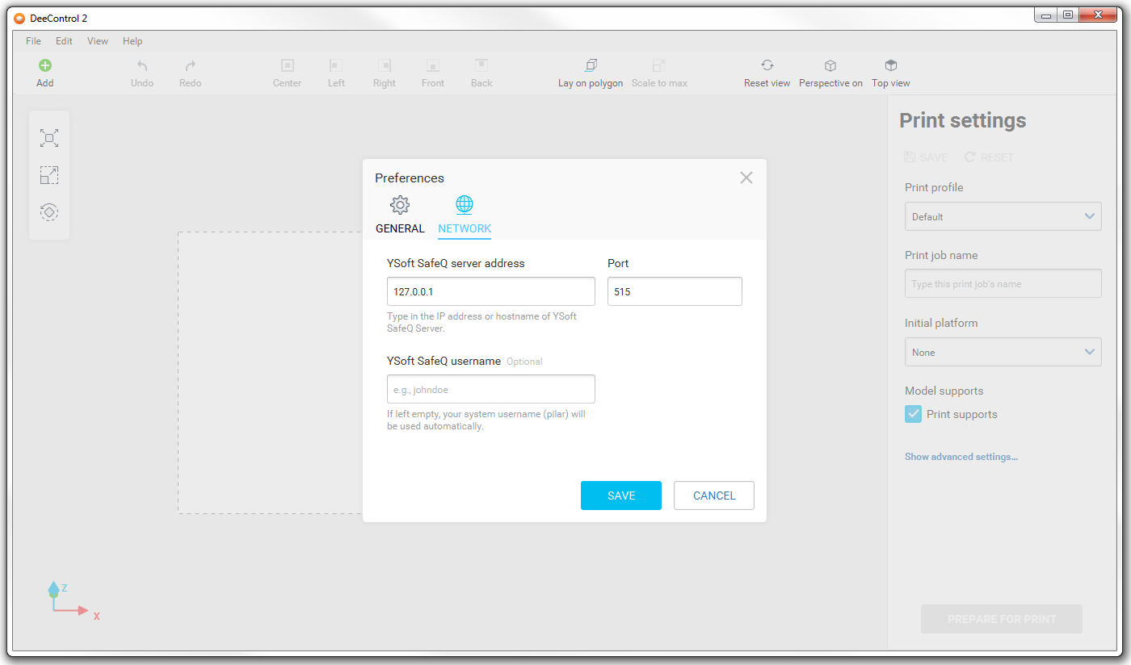Click the Reset view icon

coord(767,66)
